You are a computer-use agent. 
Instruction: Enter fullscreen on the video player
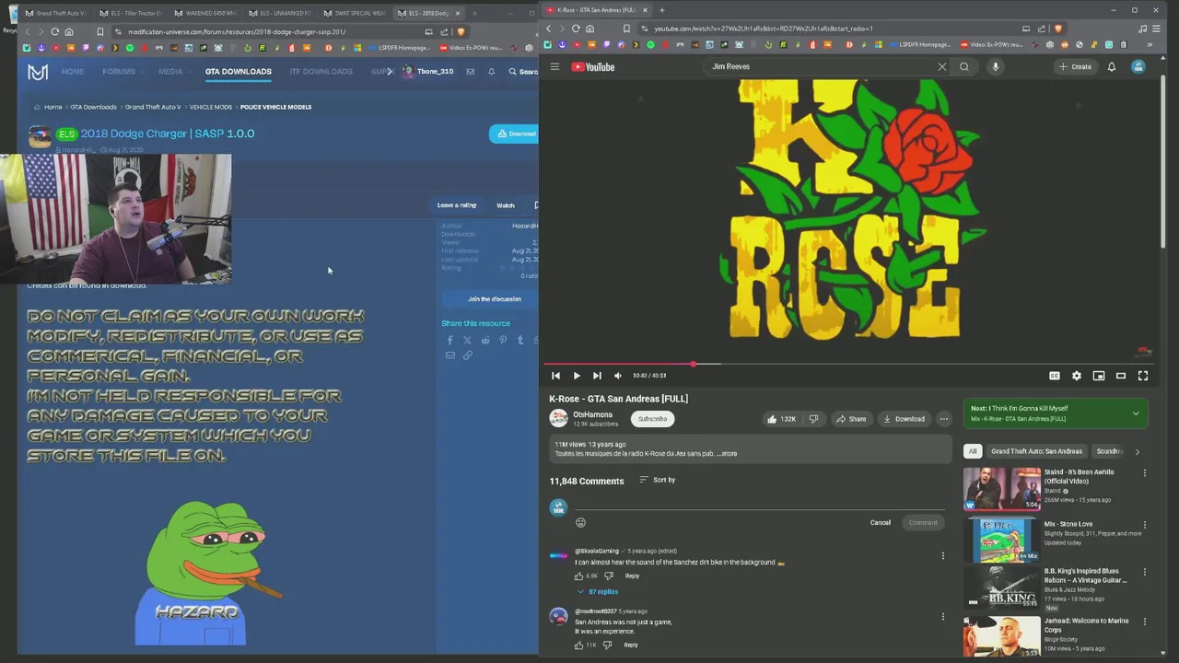pyautogui.click(x=1143, y=376)
